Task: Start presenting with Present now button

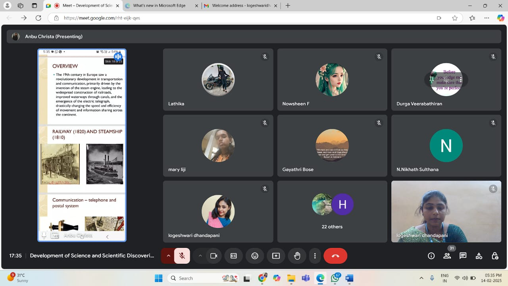Action: click(276, 256)
